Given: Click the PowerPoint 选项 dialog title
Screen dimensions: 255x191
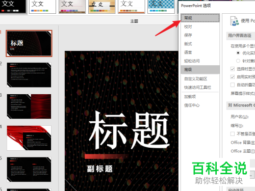Looking at the screenshot, I should 196,6.
